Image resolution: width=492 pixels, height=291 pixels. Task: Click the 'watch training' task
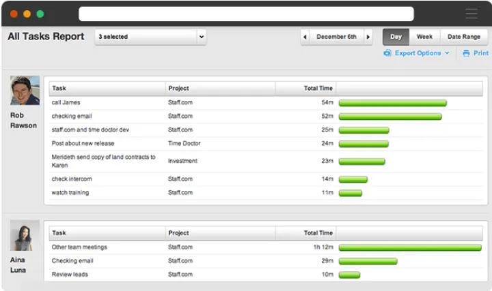pos(70,192)
